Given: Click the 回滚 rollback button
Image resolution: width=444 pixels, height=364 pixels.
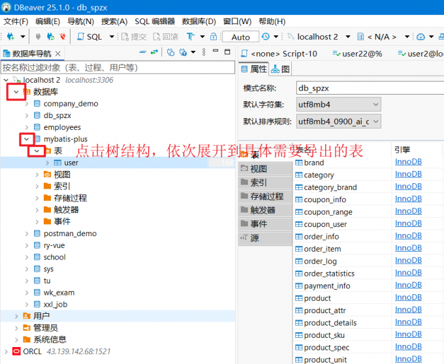Looking at the screenshot, I should [x=166, y=37].
